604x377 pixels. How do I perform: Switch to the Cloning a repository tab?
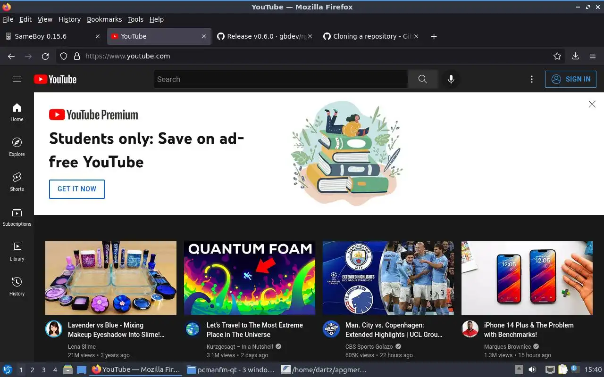coord(371,36)
